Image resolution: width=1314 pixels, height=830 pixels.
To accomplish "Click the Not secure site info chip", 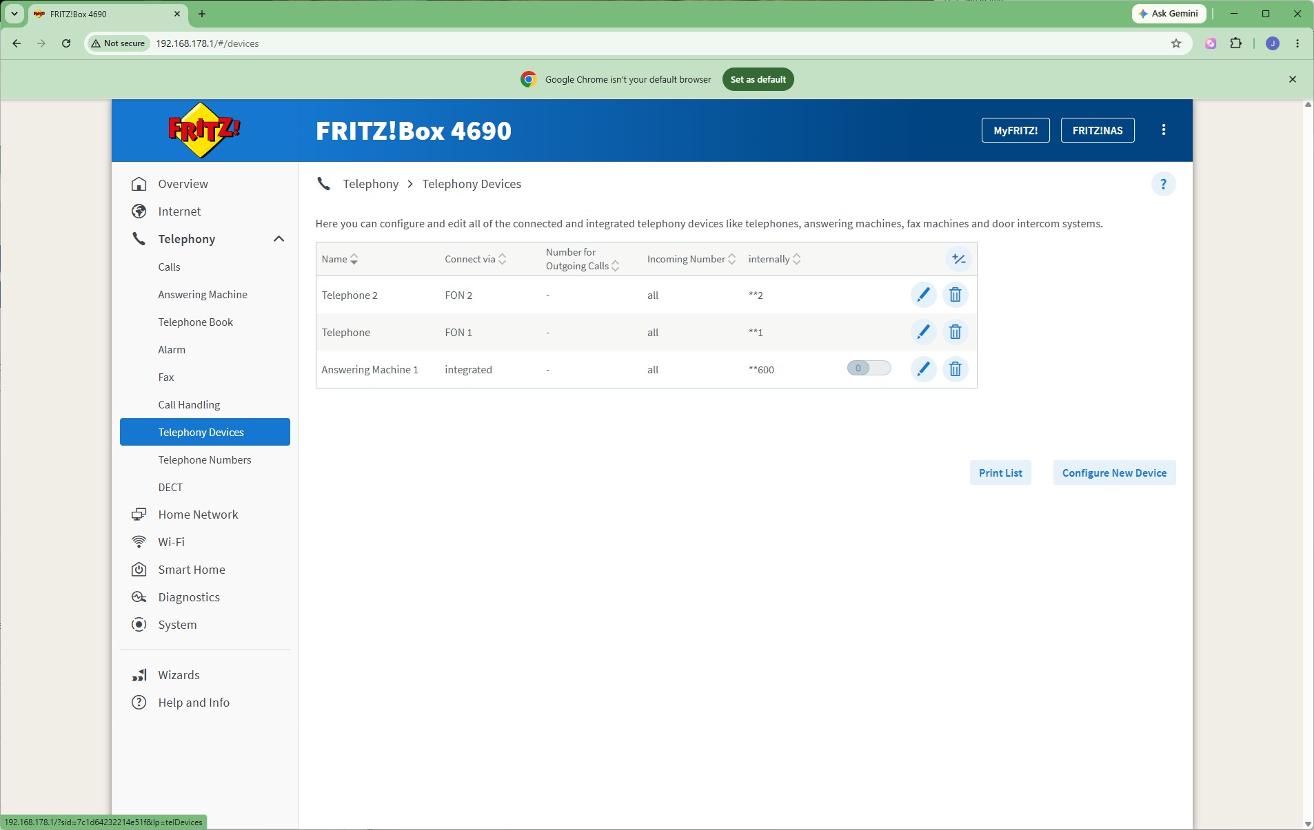I will (x=119, y=43).
